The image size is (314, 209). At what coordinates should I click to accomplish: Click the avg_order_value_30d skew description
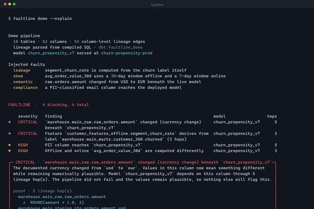135,76
